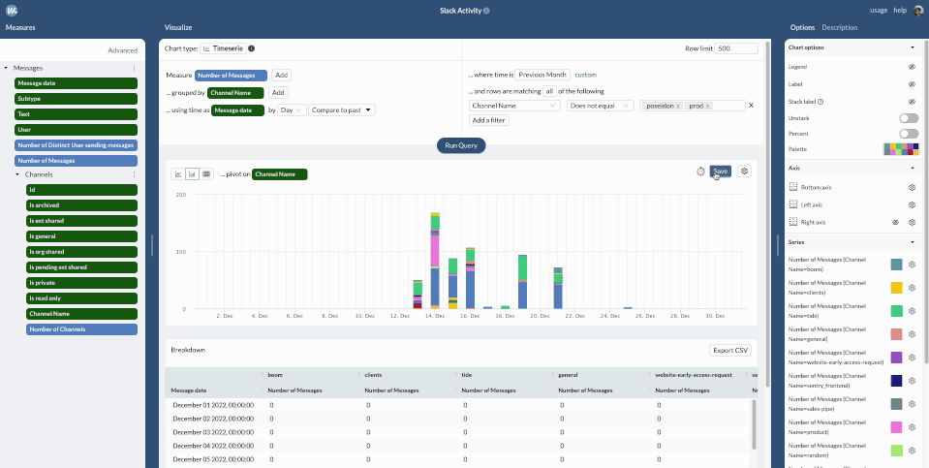Viewport: 929px width, 468px height.
Task: Change the 'all' matching selector
Action: tap(549, 91)
